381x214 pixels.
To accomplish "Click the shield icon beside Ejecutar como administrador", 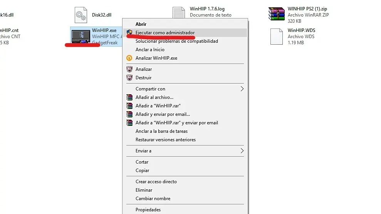I will (129, 32).
